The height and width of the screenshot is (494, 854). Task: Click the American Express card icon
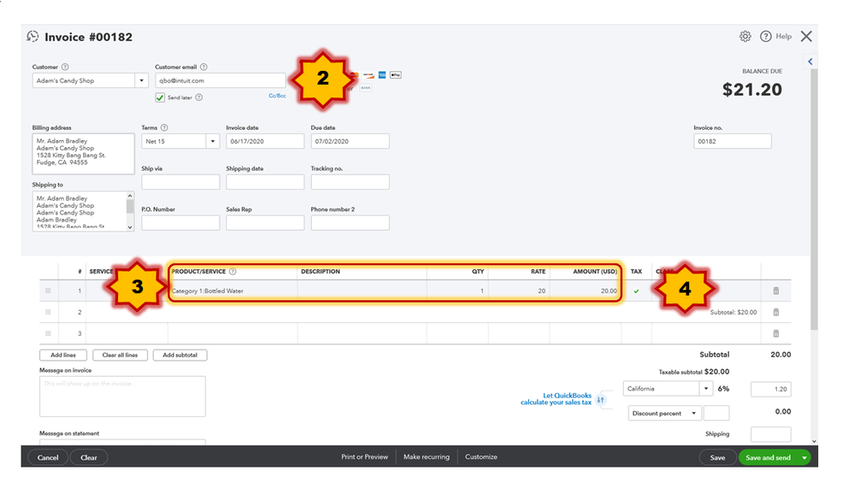pos(382,74)
